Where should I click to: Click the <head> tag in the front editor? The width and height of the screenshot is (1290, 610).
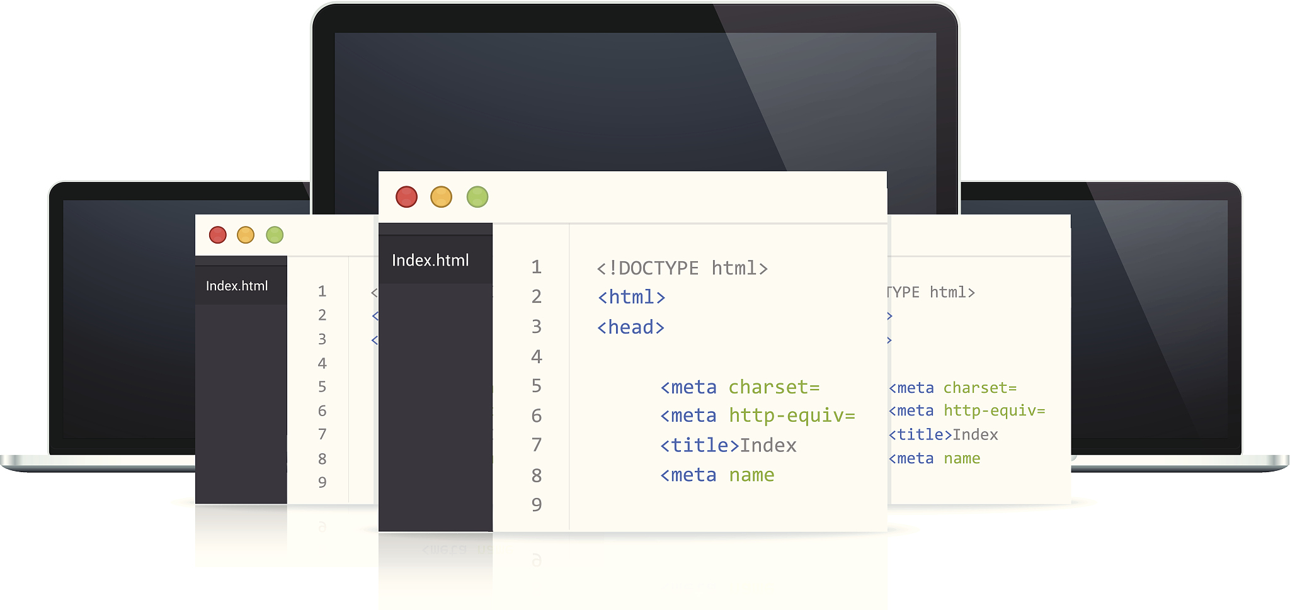click(x=631, y=327)
